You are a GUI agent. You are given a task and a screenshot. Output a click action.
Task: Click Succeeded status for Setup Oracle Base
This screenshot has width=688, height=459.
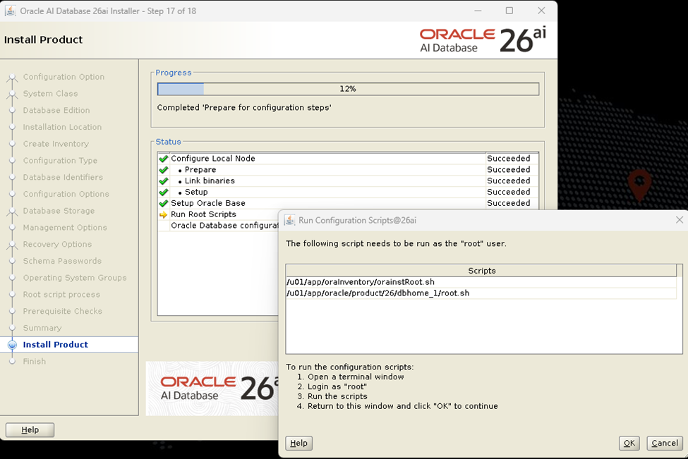click(509, 203)
